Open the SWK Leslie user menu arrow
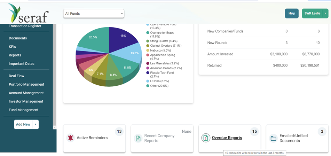 pyautogui.click(x=325, y=14)
